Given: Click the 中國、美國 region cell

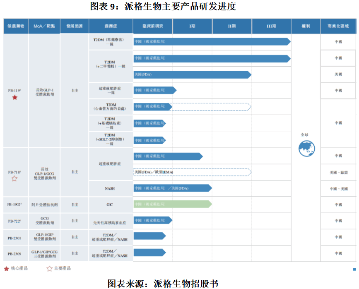Looking at the screenshot, I should [338, 188].
